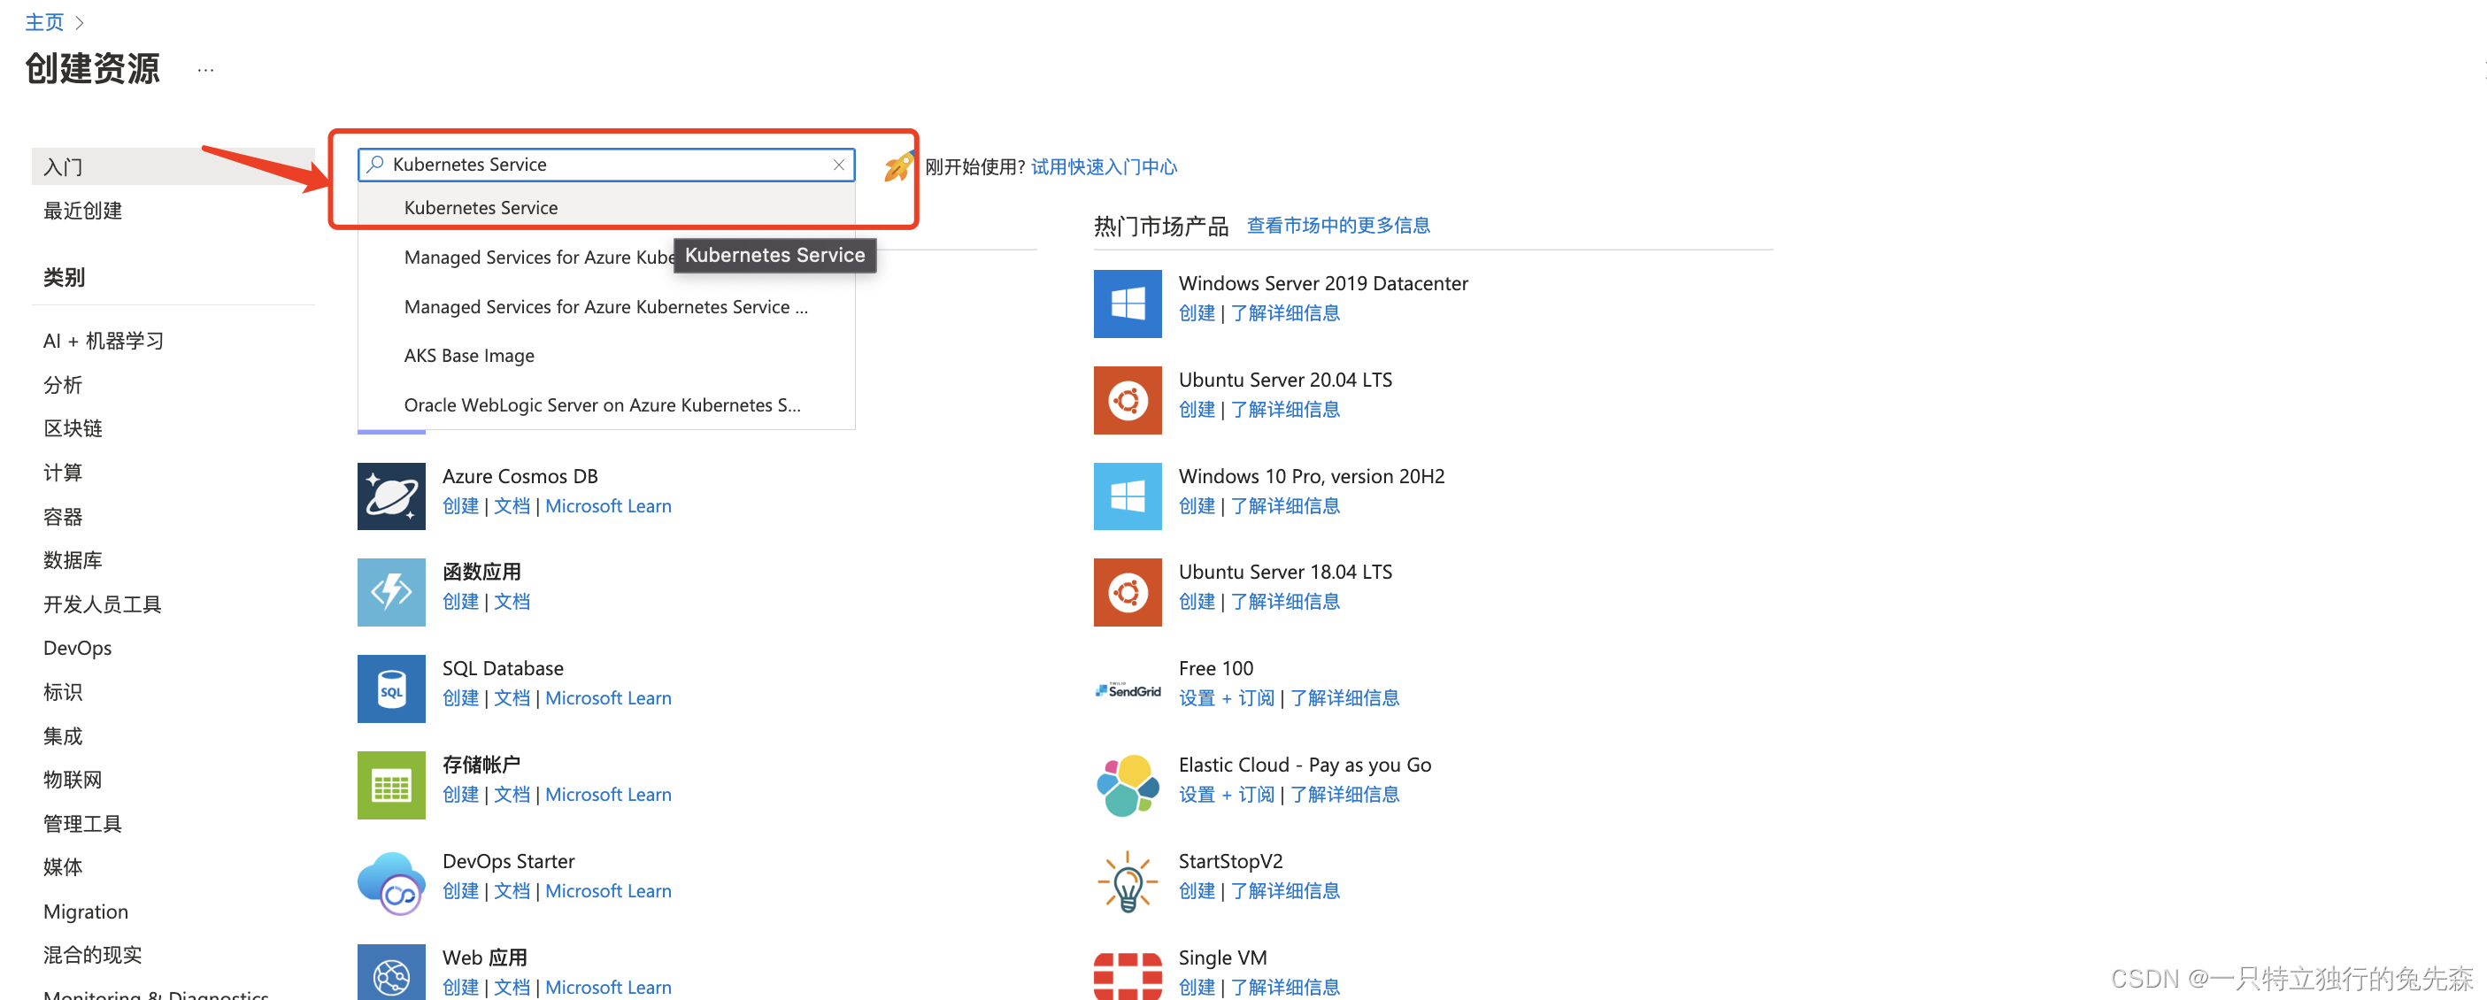Go to 主页 breadcrumb
The image size is (2487, 1000).
pos(44,21)
